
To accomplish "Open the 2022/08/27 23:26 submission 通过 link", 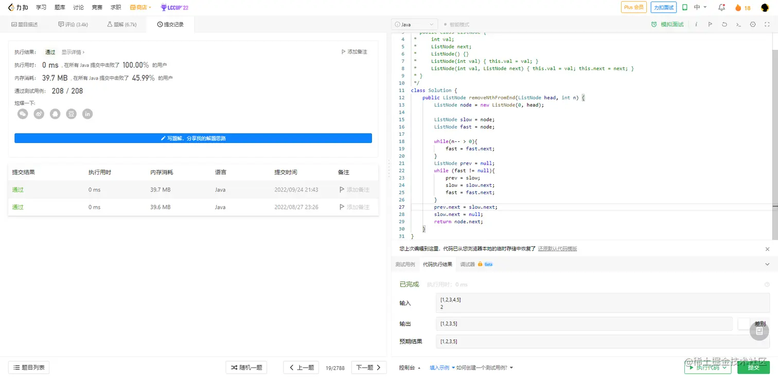I will coord(18,207).
